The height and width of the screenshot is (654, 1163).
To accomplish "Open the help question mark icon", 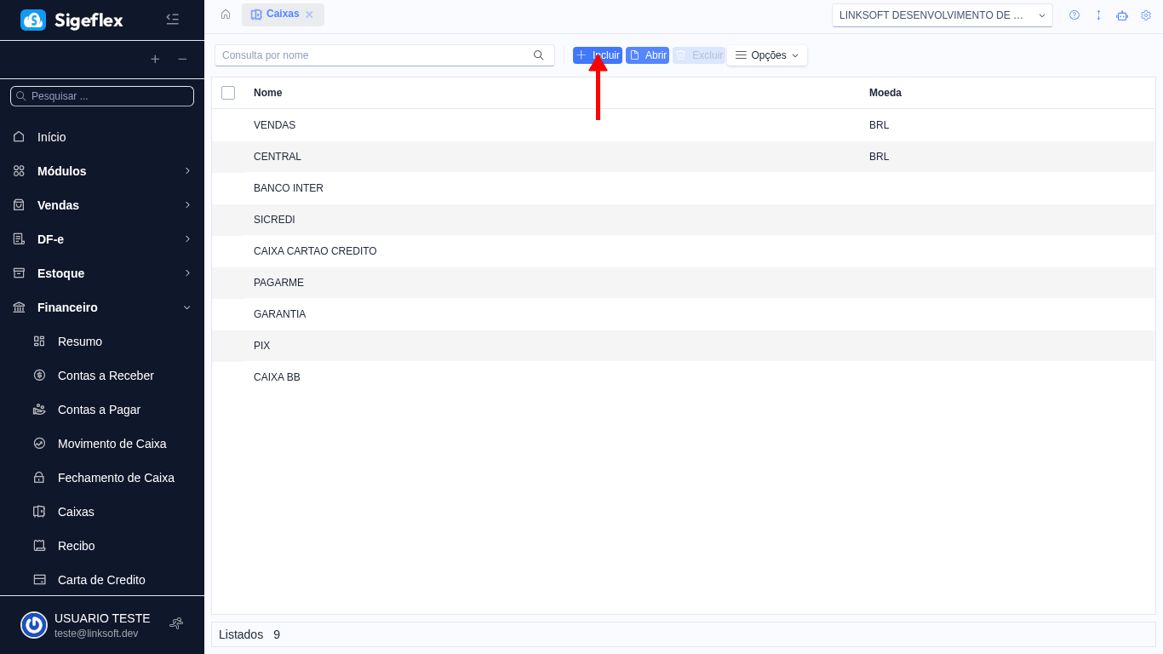I will (1074, 15).
